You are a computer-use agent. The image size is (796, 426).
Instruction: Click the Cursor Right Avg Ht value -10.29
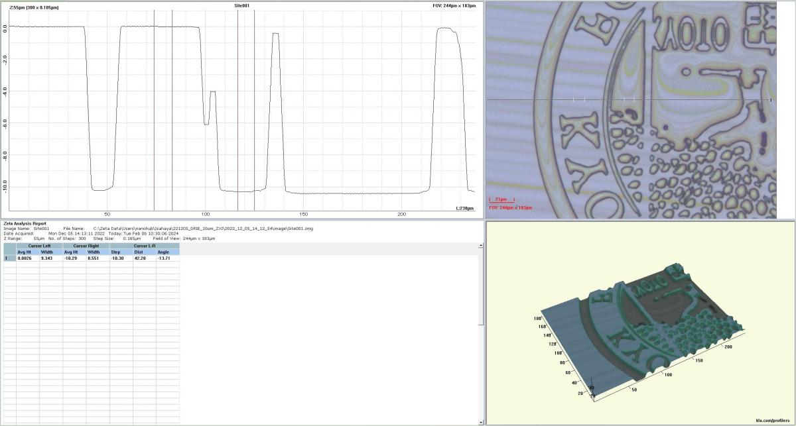tap(74, 258)
